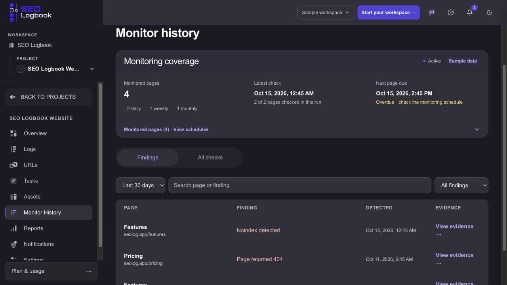Switch to the All checks tab

[x=210, y=158]
